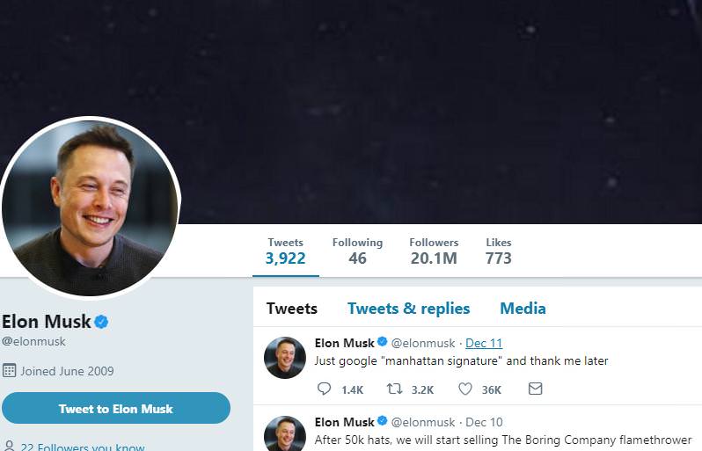Click the calendar icon beside Joined June 2009
702x451 pixels.
pos(9,370)
